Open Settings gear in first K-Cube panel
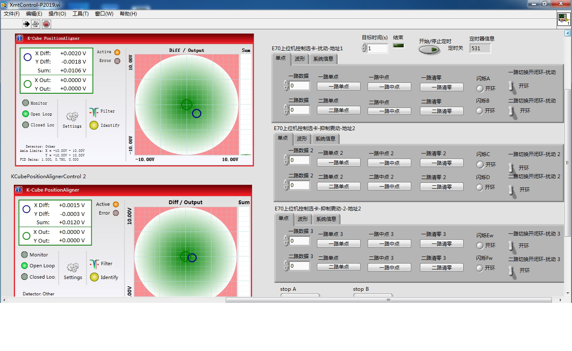The height and width of the screenshot is (351, 572). tap(72, 117)
